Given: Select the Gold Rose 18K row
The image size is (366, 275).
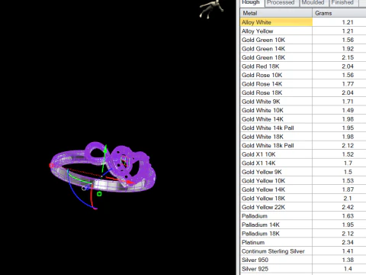Looking at the screenshot, I should [303, 92].
